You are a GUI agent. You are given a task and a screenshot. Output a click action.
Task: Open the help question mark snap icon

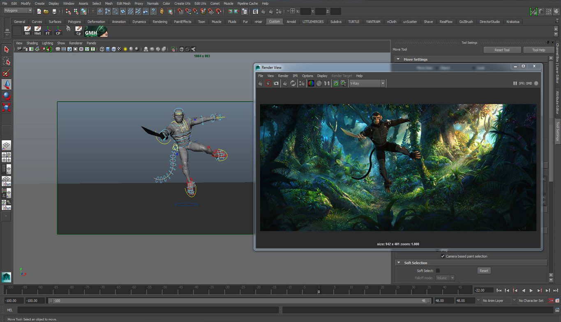pos(153,11)
